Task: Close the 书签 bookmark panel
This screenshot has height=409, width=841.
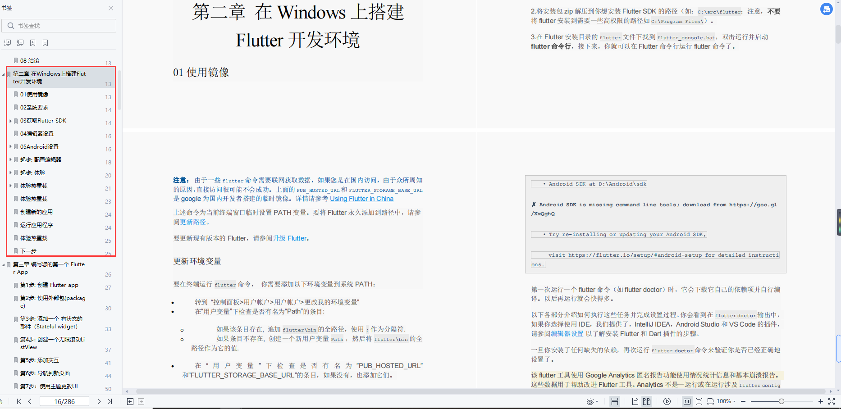Action: (x=111, y=8)
